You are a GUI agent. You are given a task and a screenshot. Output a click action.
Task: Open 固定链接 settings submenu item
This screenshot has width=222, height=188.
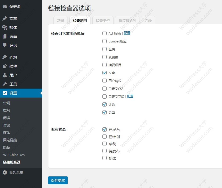(10, 140)
